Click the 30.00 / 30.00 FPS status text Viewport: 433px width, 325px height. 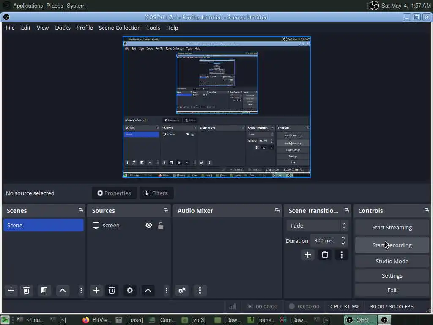[x=392, y=306]
